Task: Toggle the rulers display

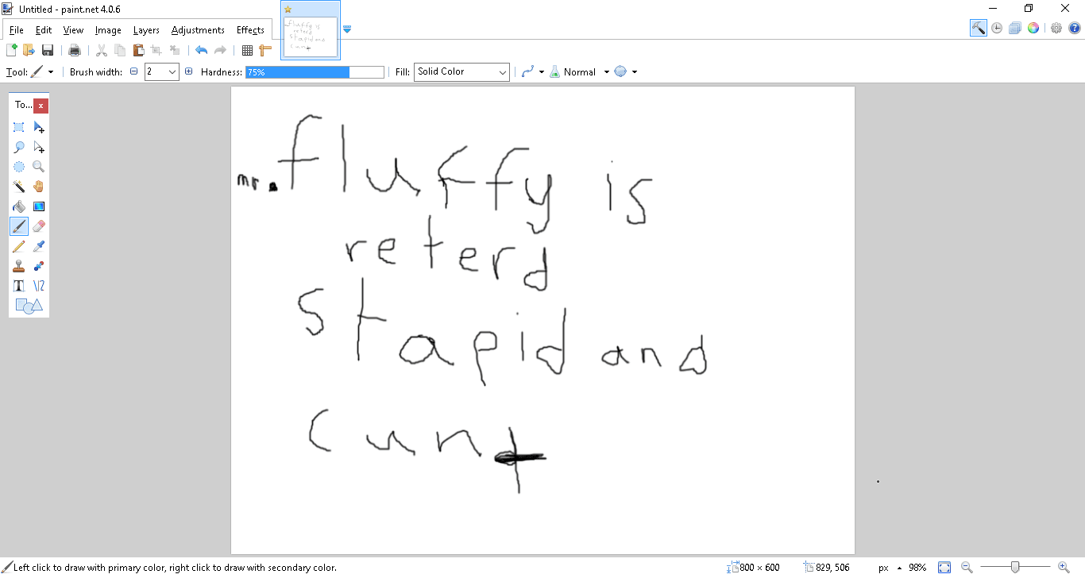Action: pos(265,50)
